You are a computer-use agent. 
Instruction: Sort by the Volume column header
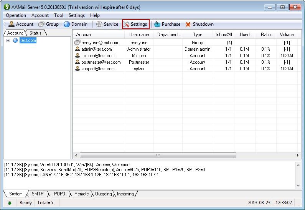click(287, 35)
